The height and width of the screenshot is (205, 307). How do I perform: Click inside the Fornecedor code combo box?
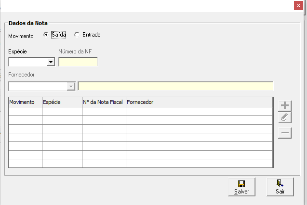coord(38,86)
